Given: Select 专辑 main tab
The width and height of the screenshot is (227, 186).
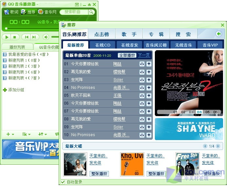Looking at the screenshot, I should coord(156,34).
